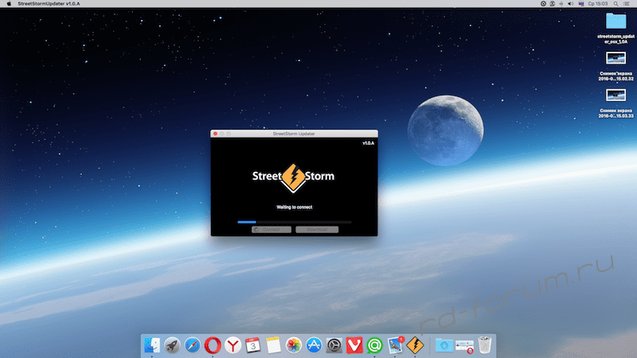Image resolution: width=637 pixels, height=358 pixels.
Task: Select the streetstorm_updater_osx_1.0A desktop folder
Action: 616,21
